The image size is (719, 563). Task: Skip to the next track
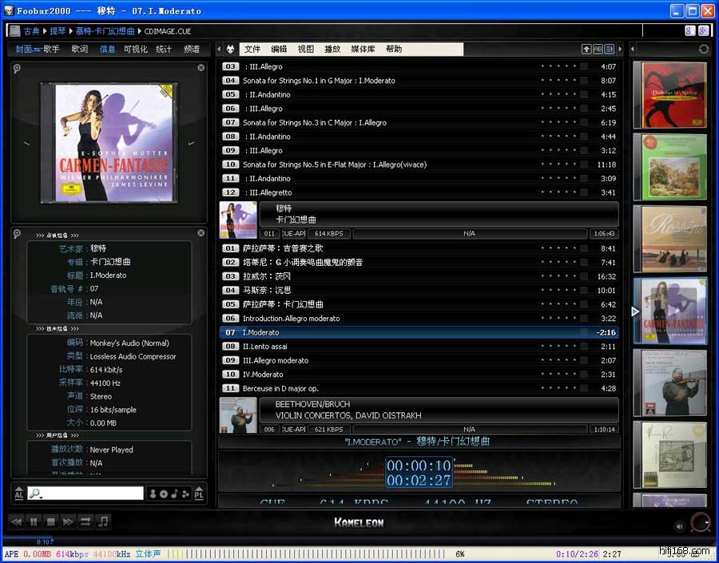coord(68,521)
